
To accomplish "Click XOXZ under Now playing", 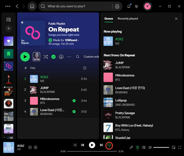I will point(119,39).
